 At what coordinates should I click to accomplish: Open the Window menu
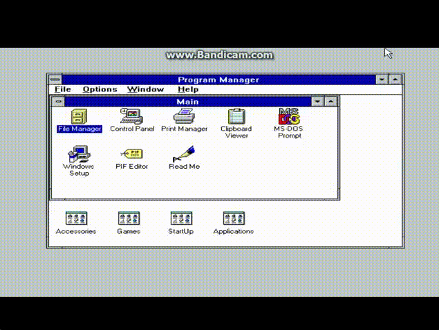click(x=145, y=89)
